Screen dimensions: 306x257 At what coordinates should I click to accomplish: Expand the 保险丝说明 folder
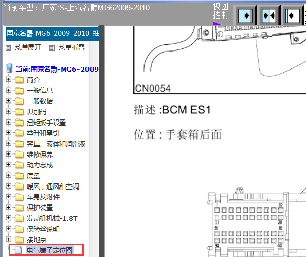coord(8,228)
